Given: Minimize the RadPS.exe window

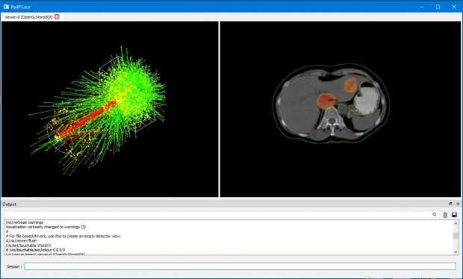Looking at the screenshot, I should [422, 7].
